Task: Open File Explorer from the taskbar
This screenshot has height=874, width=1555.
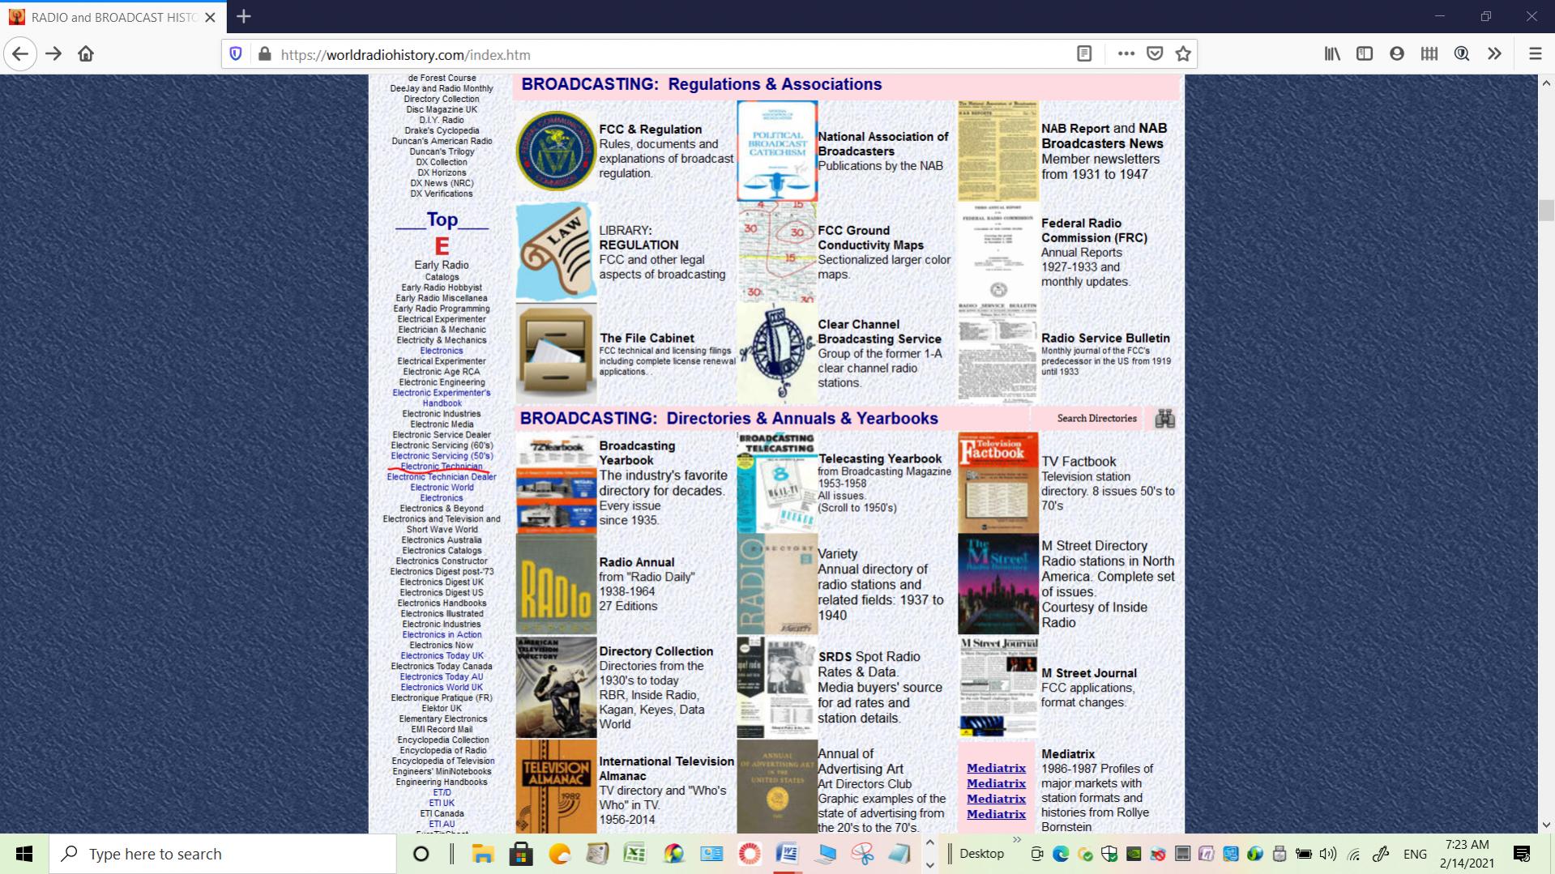Action: tap(483, 854)
